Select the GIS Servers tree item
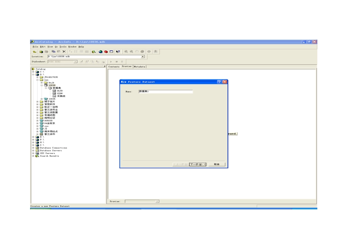Image resolution: width=353 pixels, height=249 pixels. [47, 153]
